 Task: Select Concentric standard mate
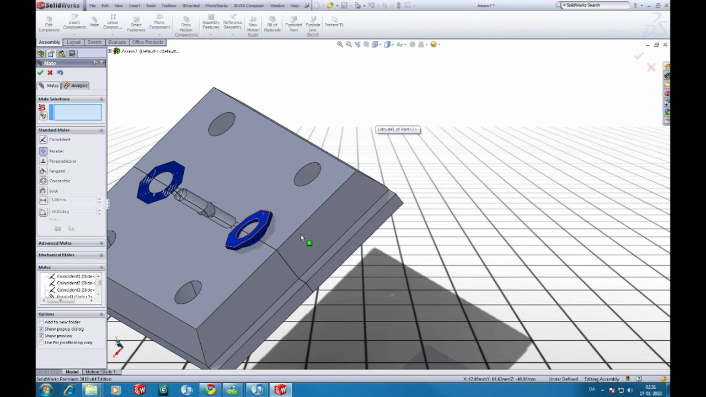55,181
